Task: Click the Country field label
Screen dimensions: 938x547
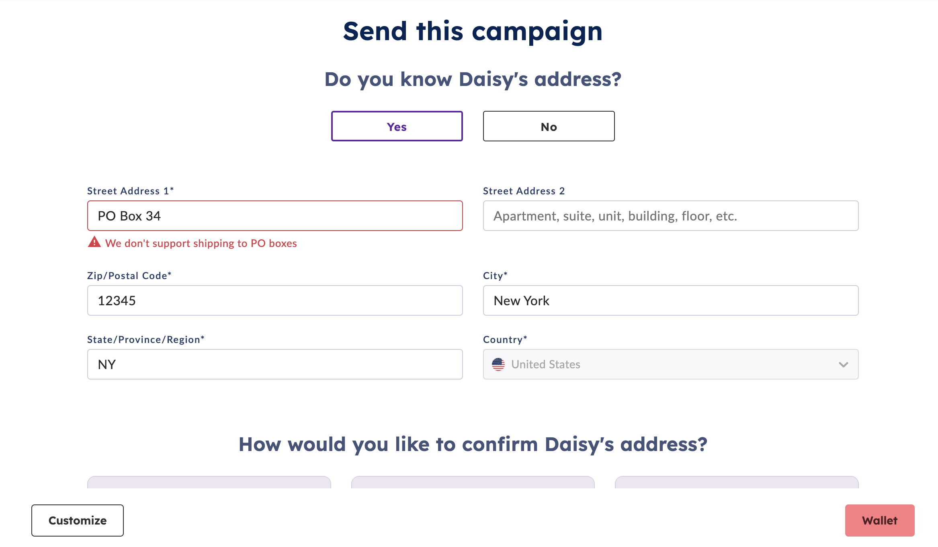Action: click(x=505, y=339)
